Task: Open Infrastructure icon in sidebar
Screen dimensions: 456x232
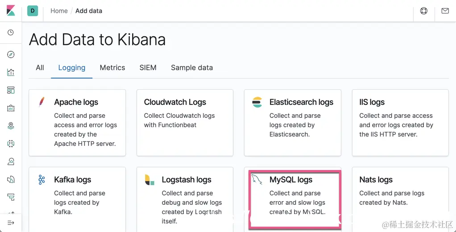Action: click(x=11, y=162)
